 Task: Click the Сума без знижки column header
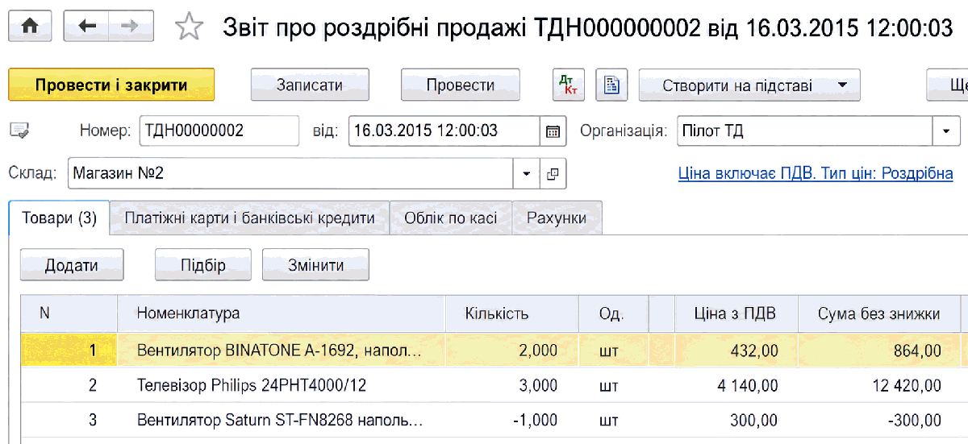point(879,313)
